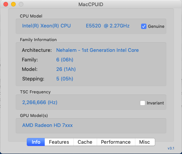The image size is (182, 154).
Task: Click the AMD Radeon HD 7xxx entry
Action: [47, 125]
